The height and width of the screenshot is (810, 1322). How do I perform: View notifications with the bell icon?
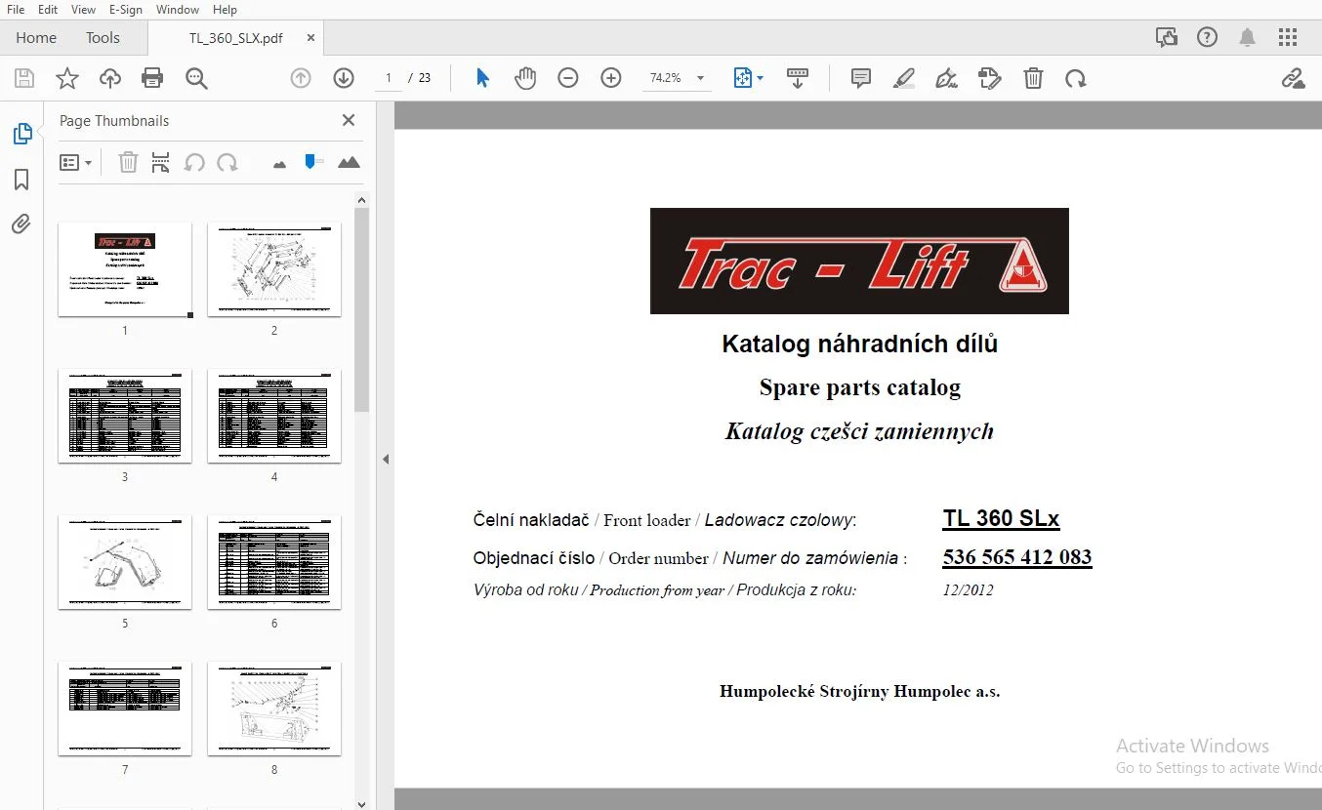pos(1248,38)
